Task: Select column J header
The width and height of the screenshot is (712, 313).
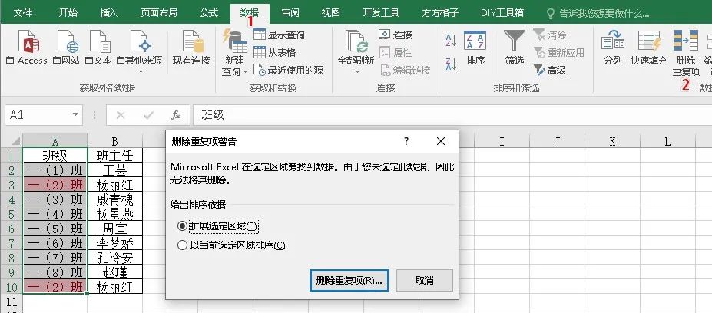Action: click(557, 141)
